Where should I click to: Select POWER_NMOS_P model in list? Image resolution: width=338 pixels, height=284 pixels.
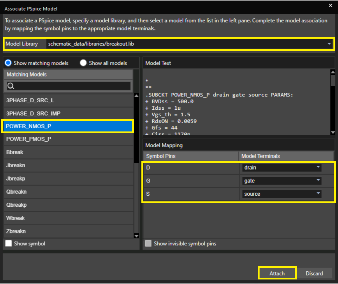click(x=68, y=126)
